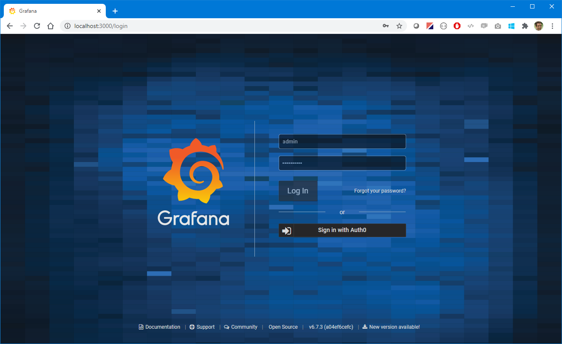This screenshot has width=562, height=344.
Task: Open the browser home page
Action: 51,26
